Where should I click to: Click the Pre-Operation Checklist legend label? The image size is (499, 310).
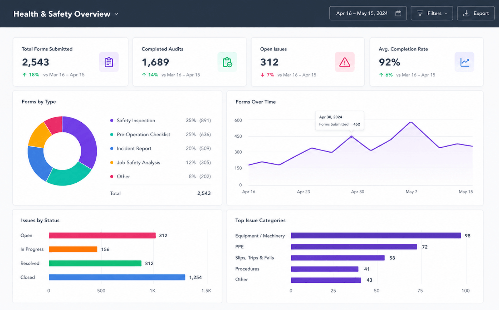pyautogui.click(x=144, y=134)
